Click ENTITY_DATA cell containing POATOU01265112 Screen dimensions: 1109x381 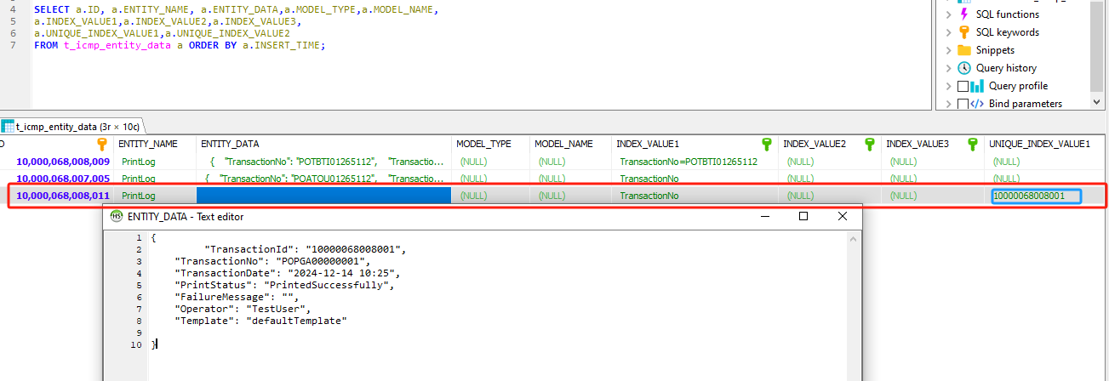[324, 179]
